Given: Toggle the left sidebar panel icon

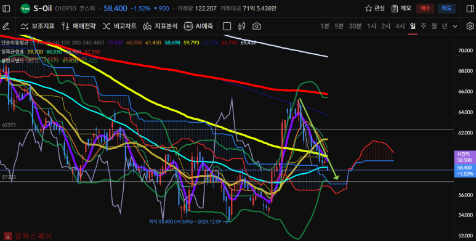Looking at the screenshot, I should [6, 9].
